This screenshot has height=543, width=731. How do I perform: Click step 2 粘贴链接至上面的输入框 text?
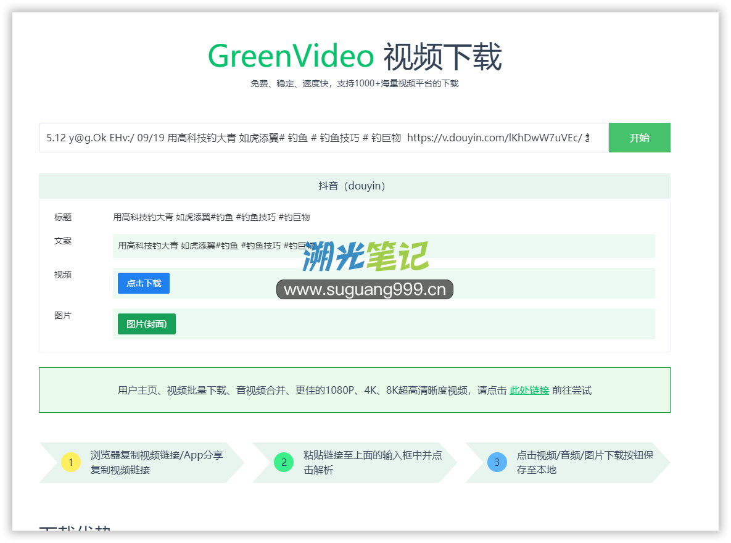click(x=373, y=462)
